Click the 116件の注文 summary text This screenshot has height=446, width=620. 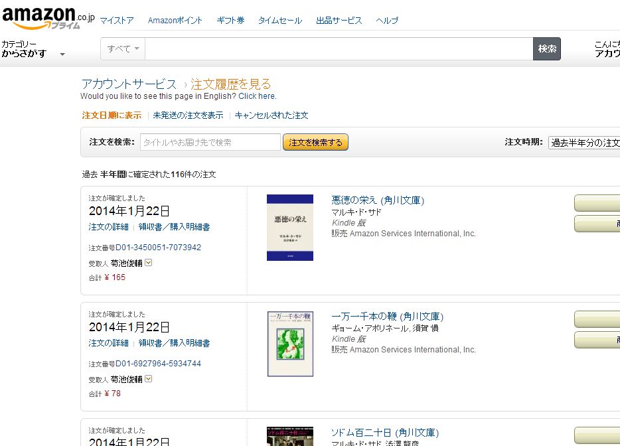point(193,175)
